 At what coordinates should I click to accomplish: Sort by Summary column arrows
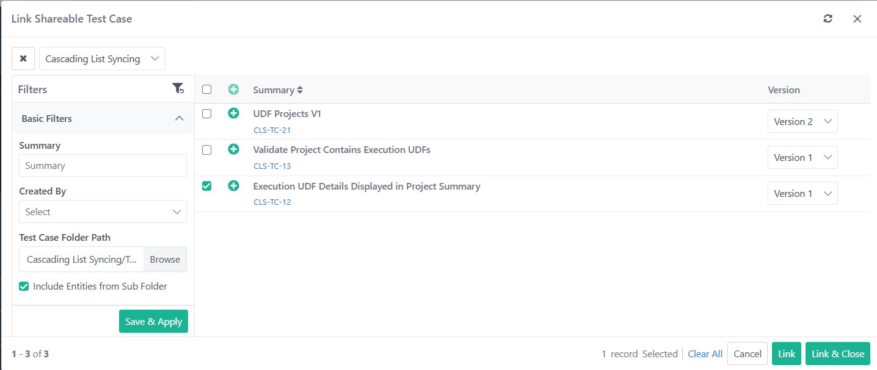[300, 90]
